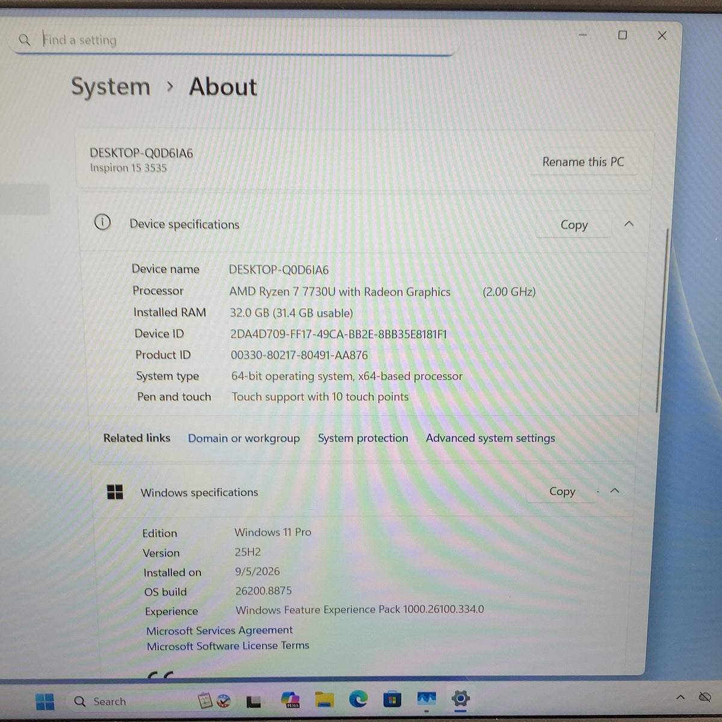Switch to the Settings gear taskbar icon
722x722 pixels.
tap(460, 699)
